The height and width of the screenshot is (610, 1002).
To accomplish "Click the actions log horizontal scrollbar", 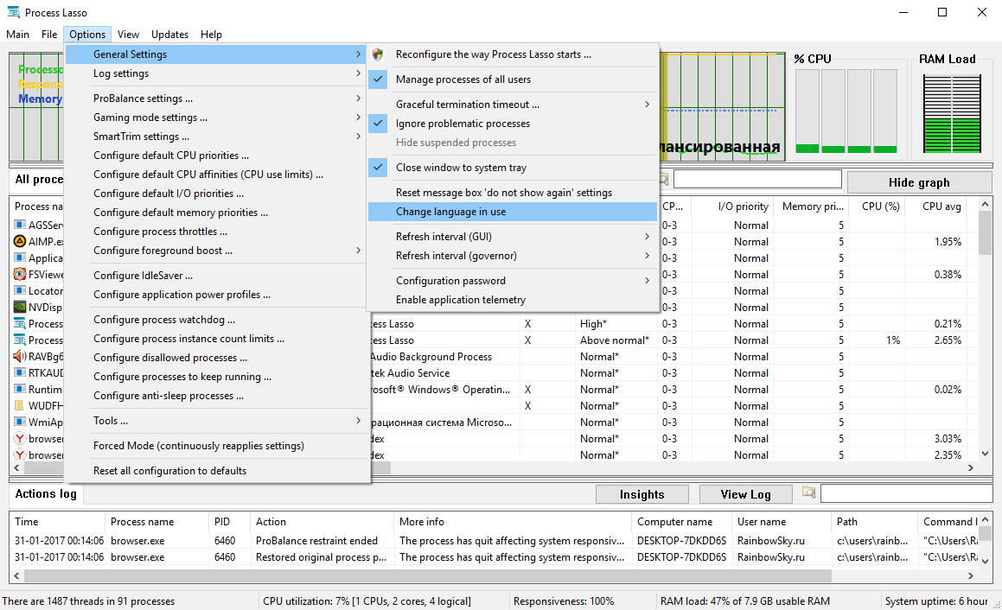I will tap(427, 575).
